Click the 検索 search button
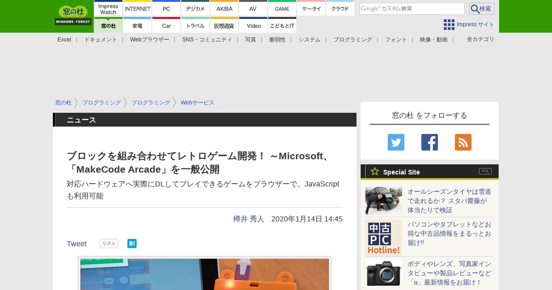552x290 pixels. click(482, 9)
